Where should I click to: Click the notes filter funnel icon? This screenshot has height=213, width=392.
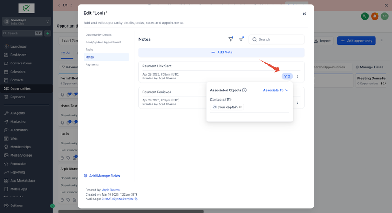pyautogui.click(x=231, y=39)
